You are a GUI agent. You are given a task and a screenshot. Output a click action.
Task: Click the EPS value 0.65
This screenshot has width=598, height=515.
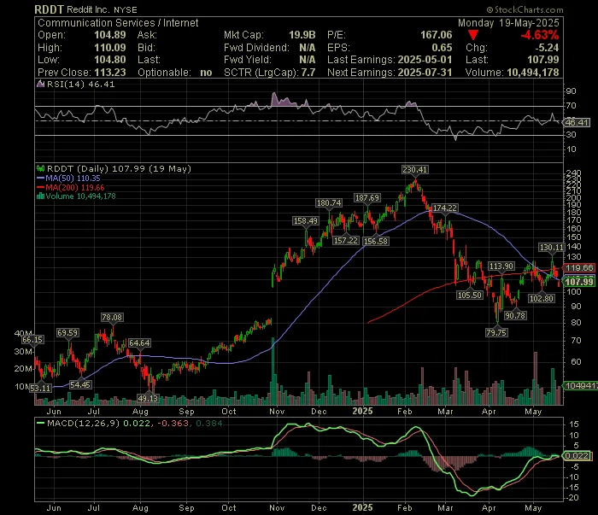442,48
